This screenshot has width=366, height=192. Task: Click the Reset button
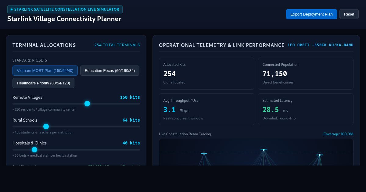tap(349, 14)
